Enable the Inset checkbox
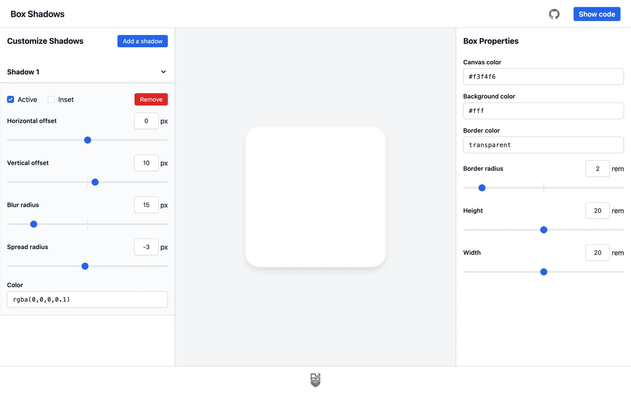 [51, 100]
